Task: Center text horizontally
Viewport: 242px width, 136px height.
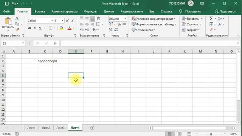Action: pyautogui.click(x=87, y=24)
